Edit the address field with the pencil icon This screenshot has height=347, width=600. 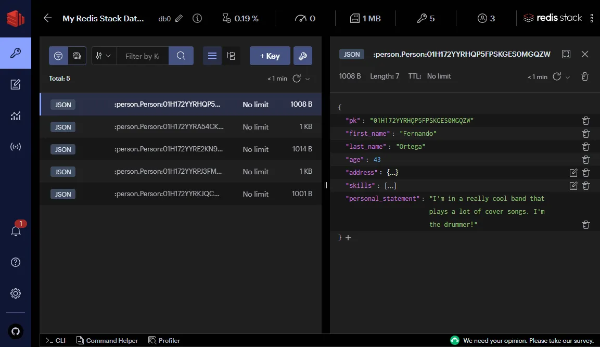(x=573, y=172)
